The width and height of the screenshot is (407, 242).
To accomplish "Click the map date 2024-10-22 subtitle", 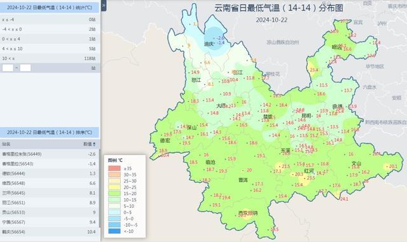I will 272,20.
